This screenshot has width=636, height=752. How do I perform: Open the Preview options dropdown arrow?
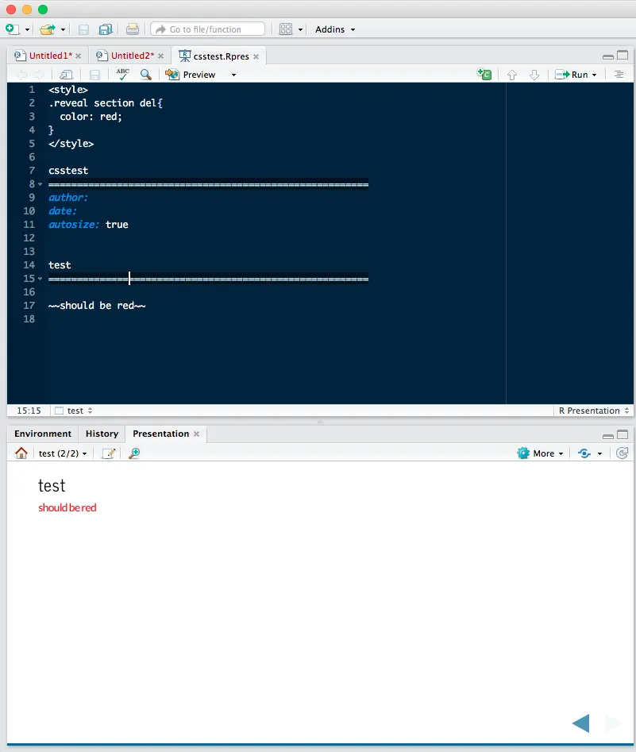coord(233,75)
